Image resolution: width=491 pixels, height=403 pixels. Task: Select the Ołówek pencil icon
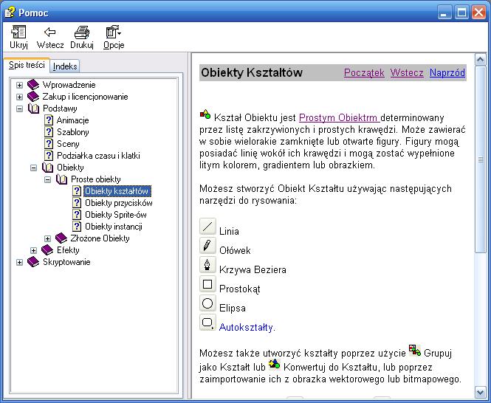coord(207,246)
